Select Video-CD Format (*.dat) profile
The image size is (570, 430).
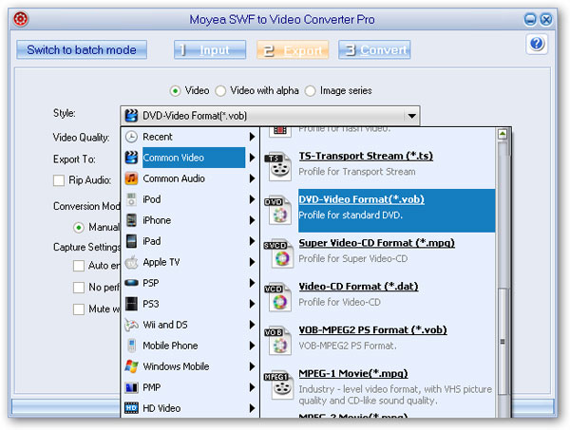pyautogui.click(x=358, y=287)
